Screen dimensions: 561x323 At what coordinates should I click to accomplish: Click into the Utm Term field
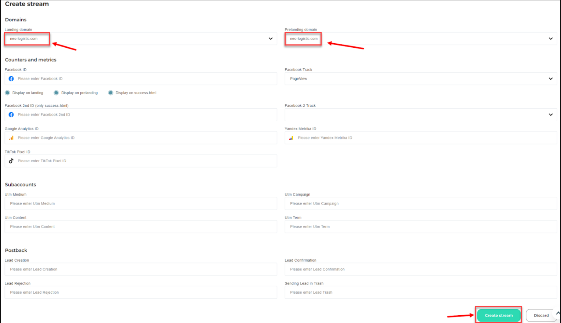[421, 226]
